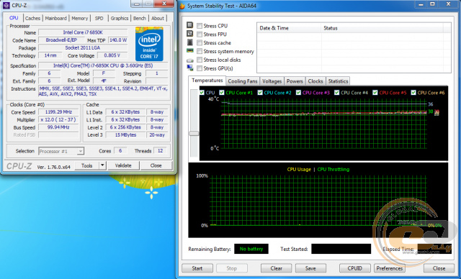
Task: Click the AIDA64 flame title bar icon
Action: tap(182, 6)
